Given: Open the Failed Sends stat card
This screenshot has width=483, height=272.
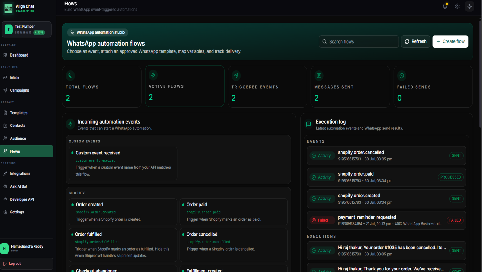Looking at the screenshot, I should 433,87.
